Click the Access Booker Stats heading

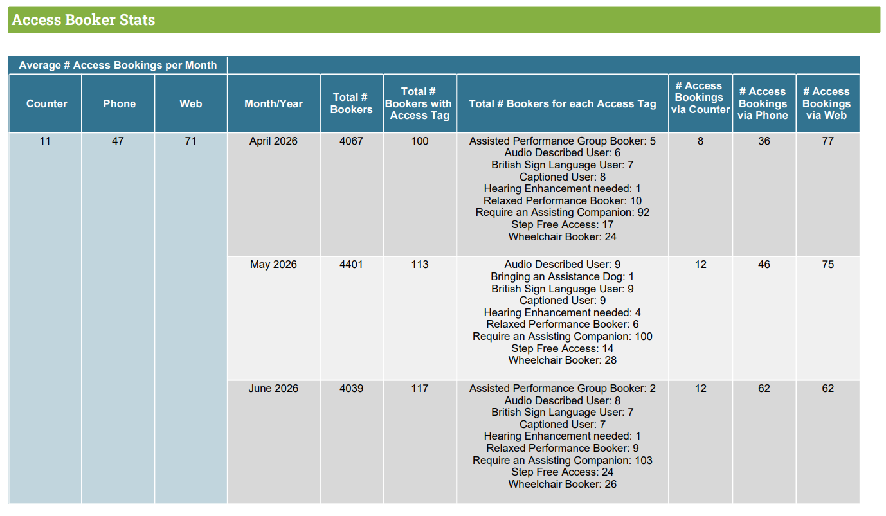coord(84,20)
